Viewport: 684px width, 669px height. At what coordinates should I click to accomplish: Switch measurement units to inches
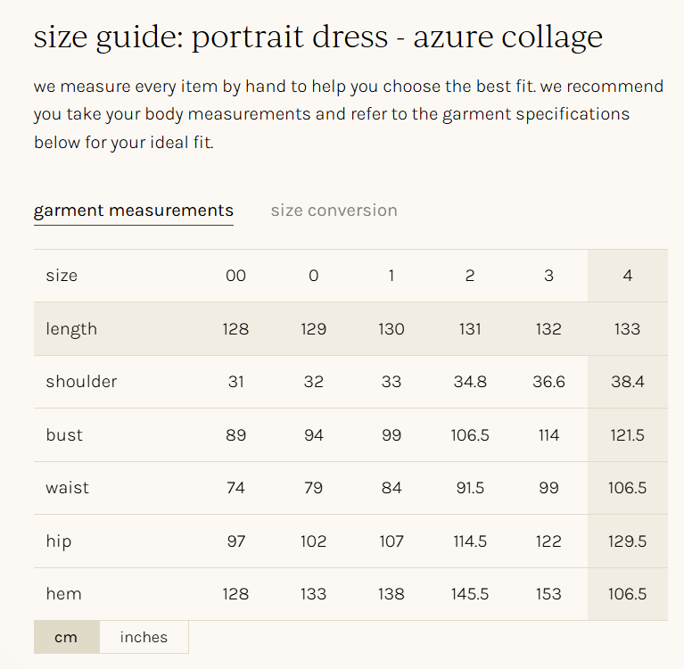(144, 637)
